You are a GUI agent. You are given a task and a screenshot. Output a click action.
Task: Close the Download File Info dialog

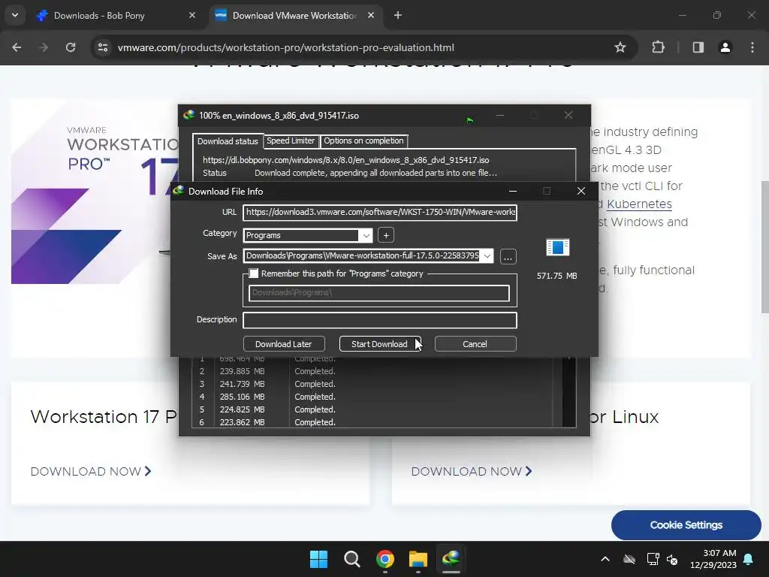[x=581, y=191]
